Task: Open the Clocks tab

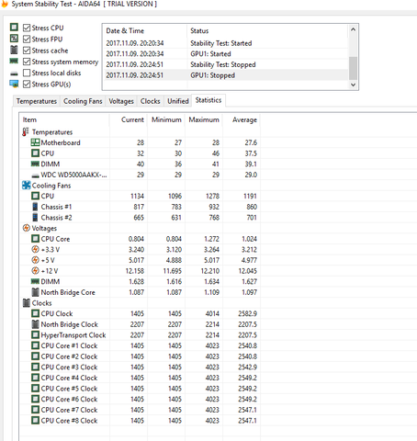Action: [150, 101]
